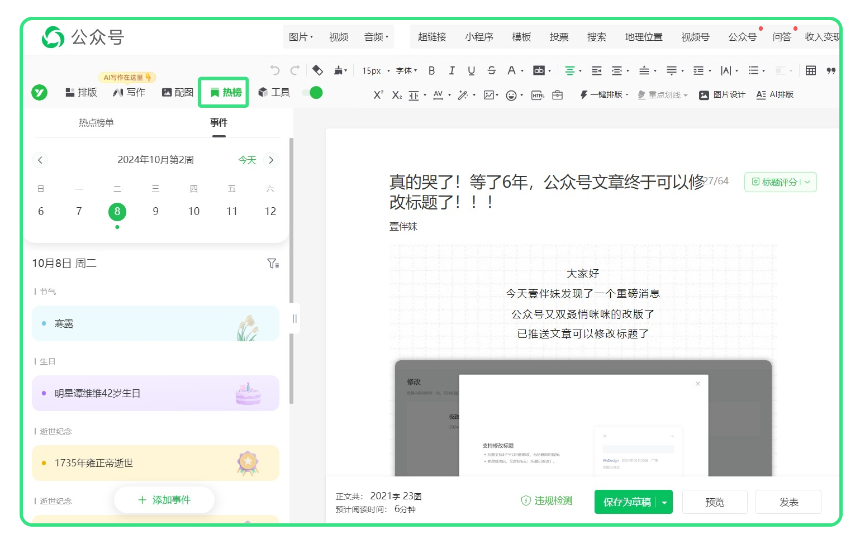Toggle underline formatting
The height and width of the screenshot is (544, 860).
pos(472,70)
